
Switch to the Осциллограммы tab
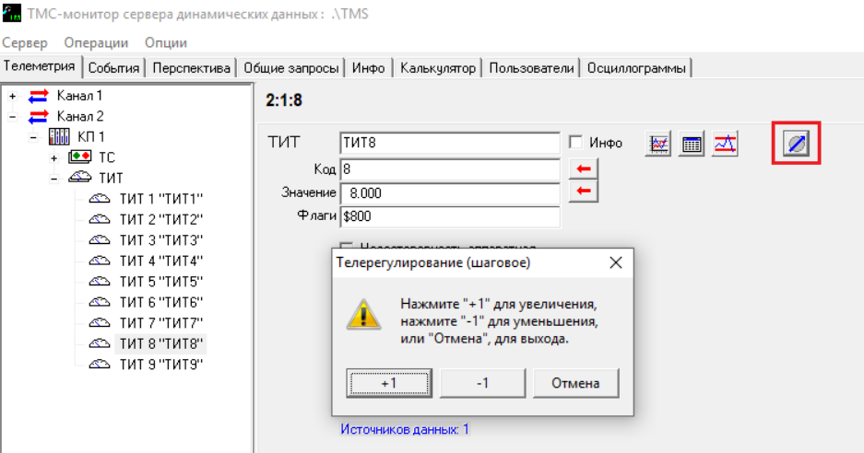[x=638, y=68]
